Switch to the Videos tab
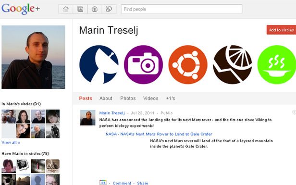This screenshot has height=185, width=296. (x=151, y=99)
